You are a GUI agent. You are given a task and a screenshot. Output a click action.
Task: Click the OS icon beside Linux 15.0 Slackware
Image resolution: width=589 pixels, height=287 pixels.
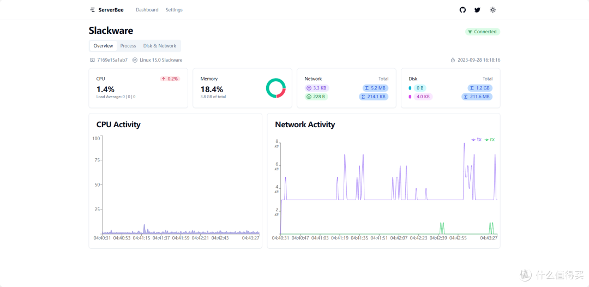point(135,60)
